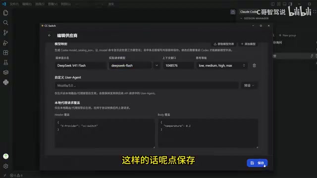Grab the Header 覆盖 textarea resize handle
Viewport: 317px width, 178px height.
tap(154, 147)
